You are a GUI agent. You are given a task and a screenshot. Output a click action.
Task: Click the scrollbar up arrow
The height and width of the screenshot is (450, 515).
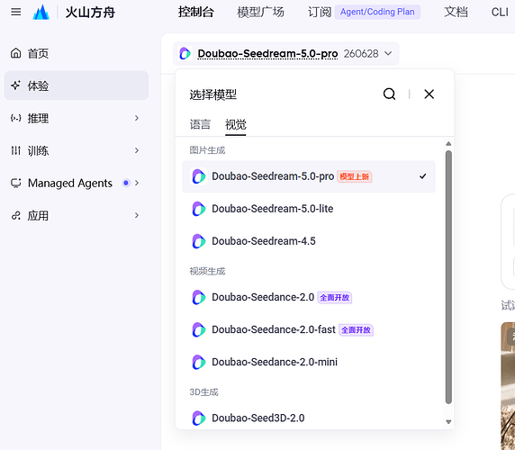tap(448, 144)
